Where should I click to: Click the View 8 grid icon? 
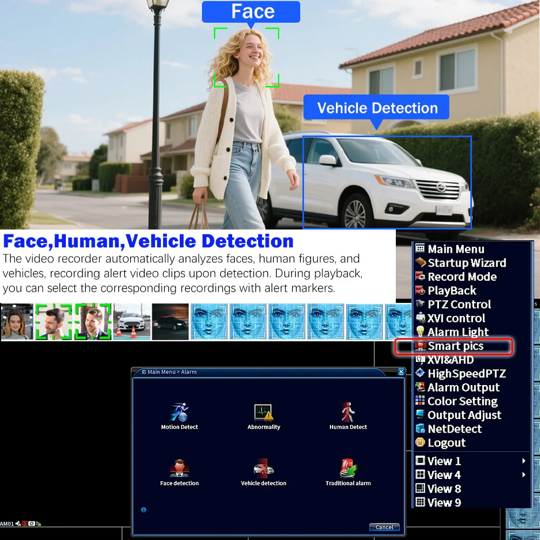point(420,488)
